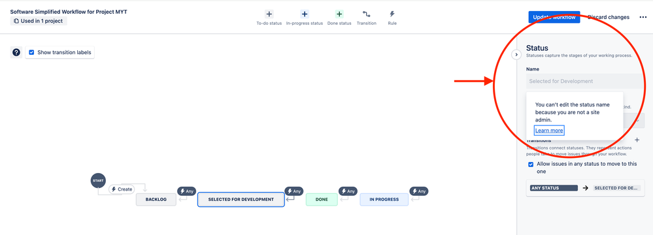Image resolution: width=653 pixels, height=235 pixels.
Task: Collapse the Status side panel arrow
Action: [x=516, y=54]
